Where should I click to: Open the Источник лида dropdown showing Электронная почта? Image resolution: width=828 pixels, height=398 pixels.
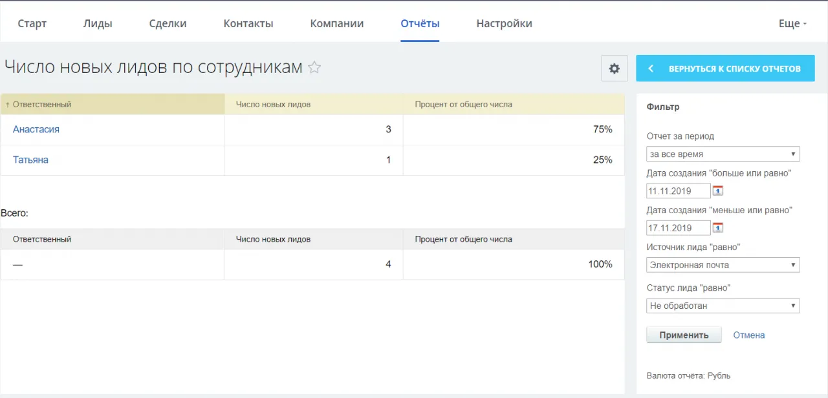point(723,265)
